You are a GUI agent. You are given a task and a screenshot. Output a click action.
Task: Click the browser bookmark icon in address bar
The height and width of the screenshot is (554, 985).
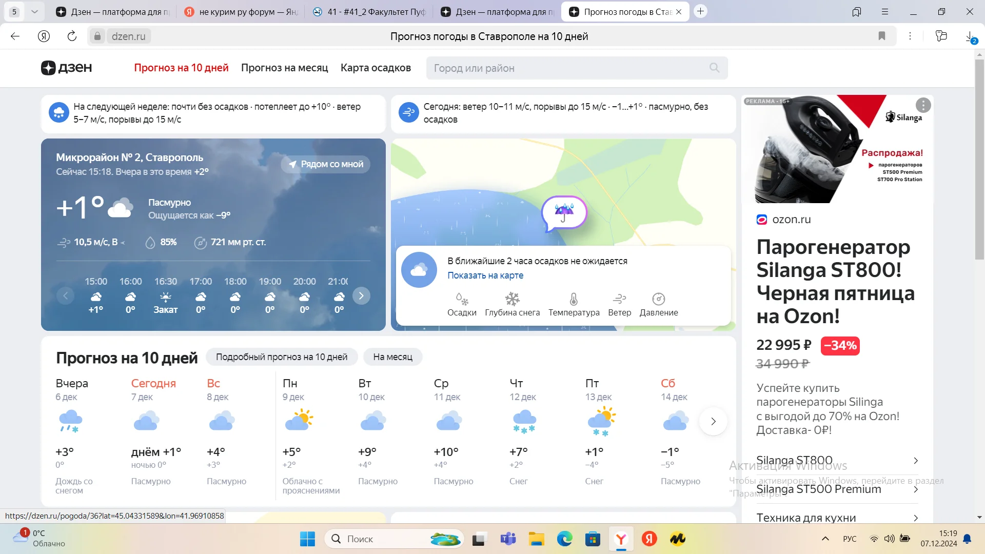pos(881,36)
